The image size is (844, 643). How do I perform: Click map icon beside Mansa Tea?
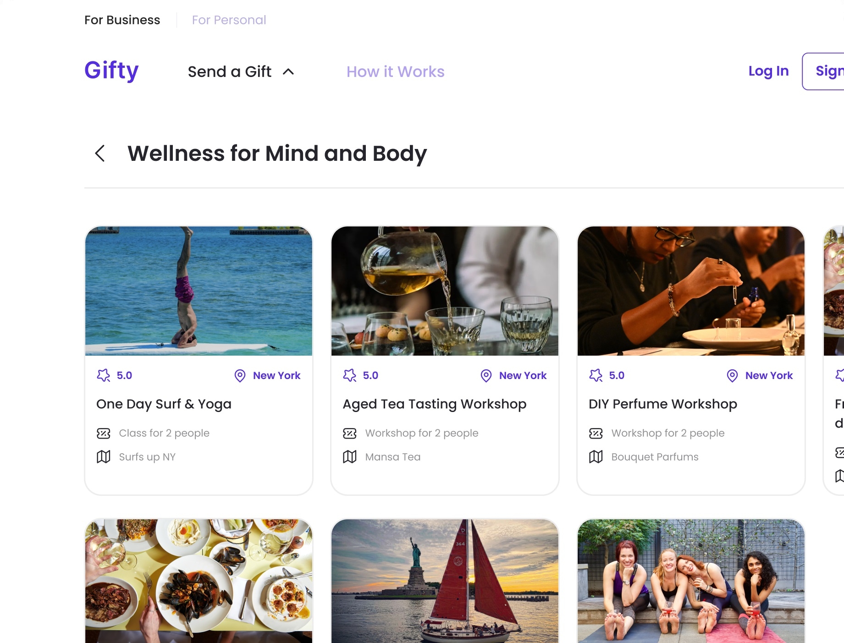point(350,457)
